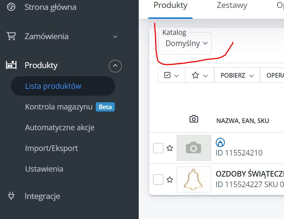Tick the checkbox for OZDOBY ŚWIĄTECZNE product
The image size is (284, 219).
tap(158, 180)
